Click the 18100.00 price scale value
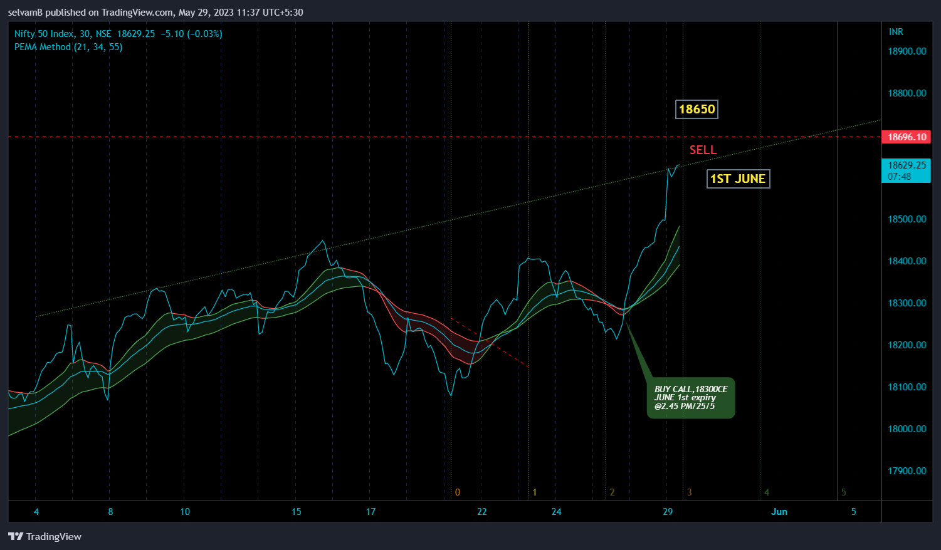 coord(907,387)
